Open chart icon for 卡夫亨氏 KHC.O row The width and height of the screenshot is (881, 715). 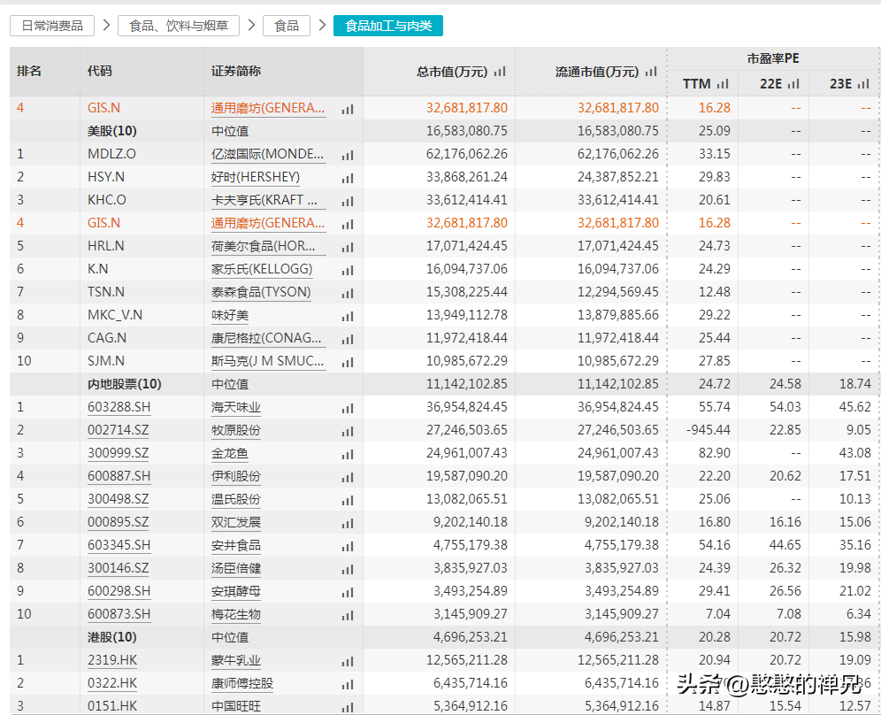pyautogui.click(x=348, y=201)
